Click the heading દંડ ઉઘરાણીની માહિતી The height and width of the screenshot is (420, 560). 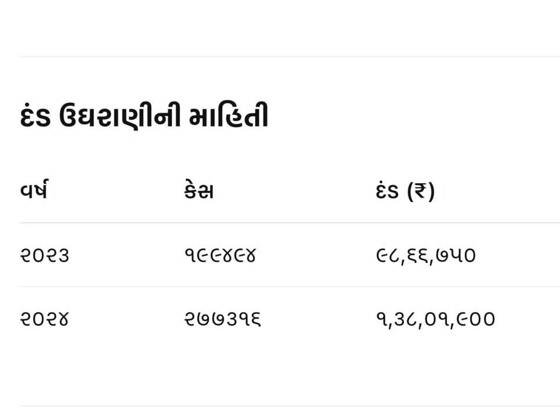coord(144,115)
